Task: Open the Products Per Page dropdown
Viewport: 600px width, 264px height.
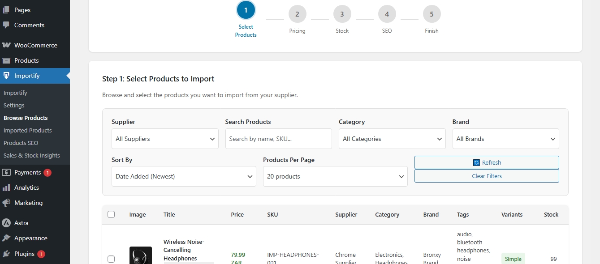Action: coord(335,176)
